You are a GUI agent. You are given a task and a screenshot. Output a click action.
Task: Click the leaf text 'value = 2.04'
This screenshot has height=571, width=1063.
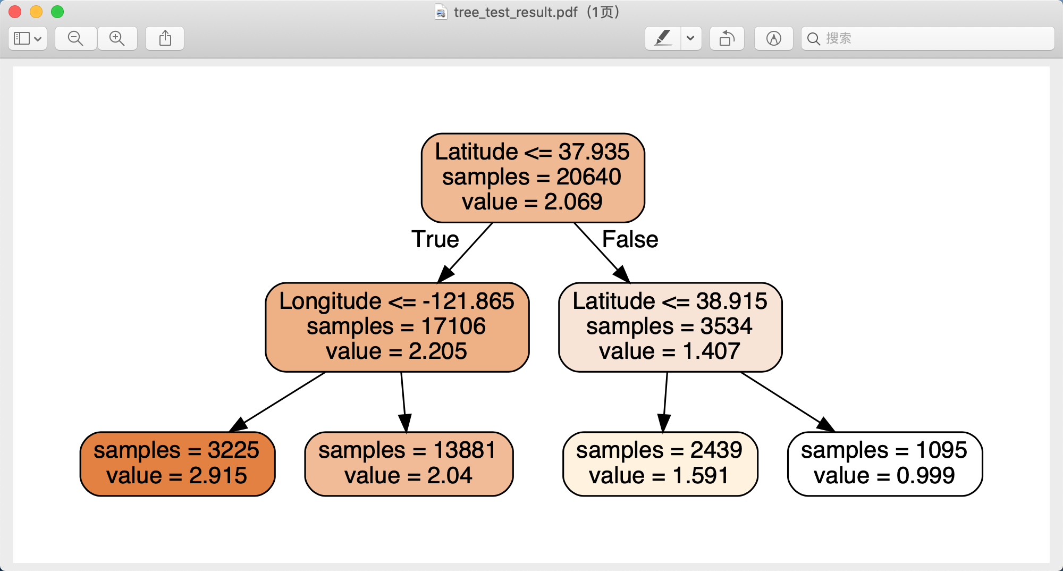click(x=408, y=475)
